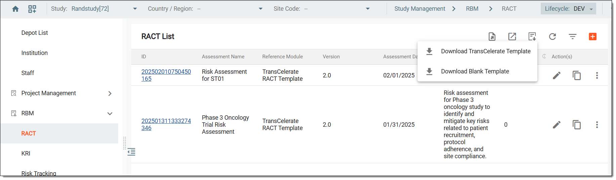The image size is (616, 180).
Task: Open KRI in sidebar
Action: (x=26, y=154)
